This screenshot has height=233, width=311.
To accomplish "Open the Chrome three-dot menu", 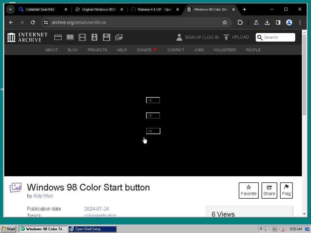I will tap(300, 22).
